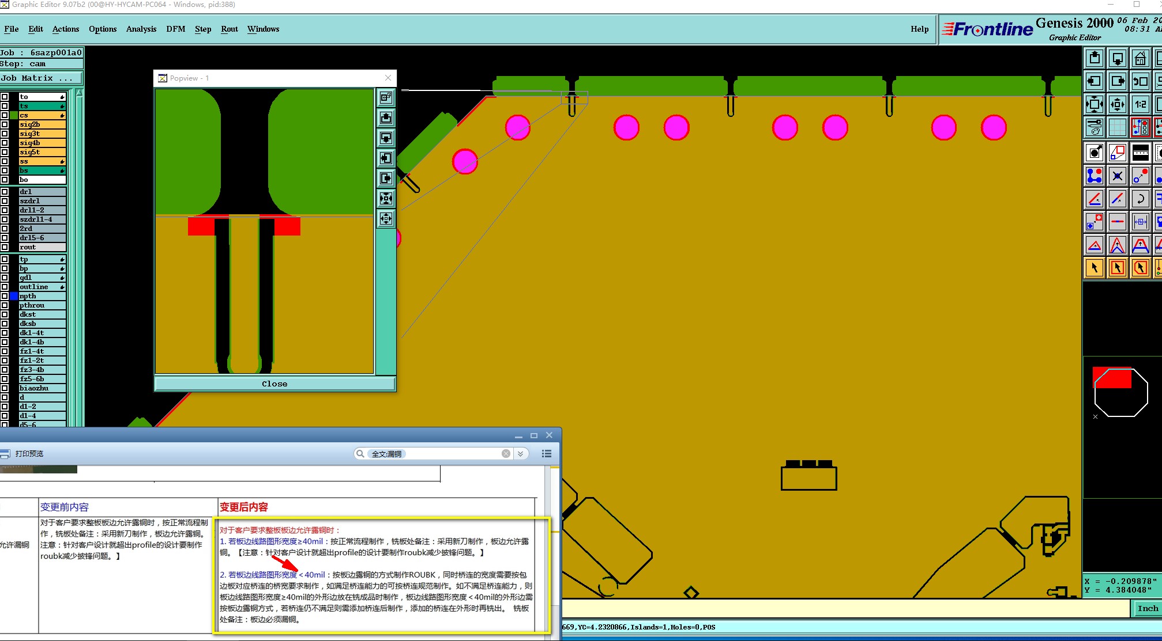
Task: Toggle checkbox for drl layer
Action: (5, 192)
